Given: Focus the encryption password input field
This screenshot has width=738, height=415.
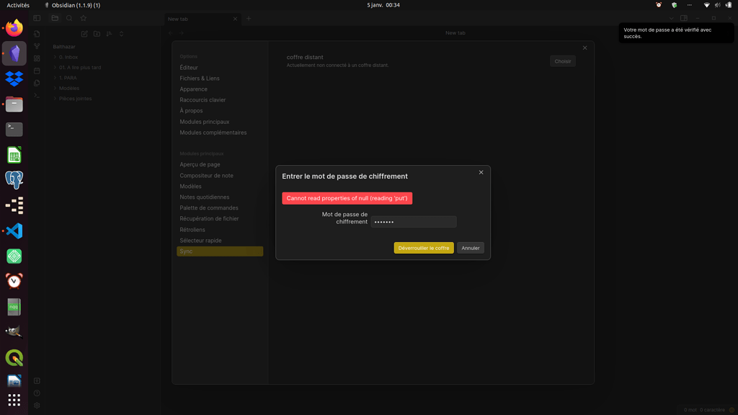Looking at the screenshot, I should pyautogui.click(x=413, y=222).
